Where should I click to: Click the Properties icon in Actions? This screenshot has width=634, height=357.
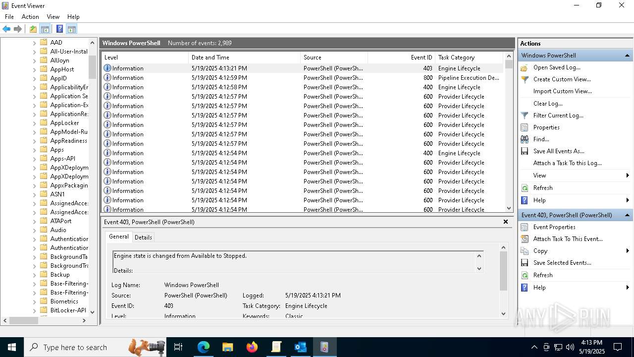tap(525, 127)
